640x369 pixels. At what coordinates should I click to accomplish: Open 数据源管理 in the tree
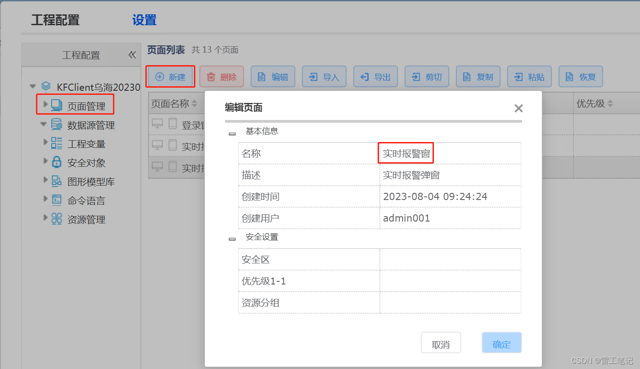point(91,125)
